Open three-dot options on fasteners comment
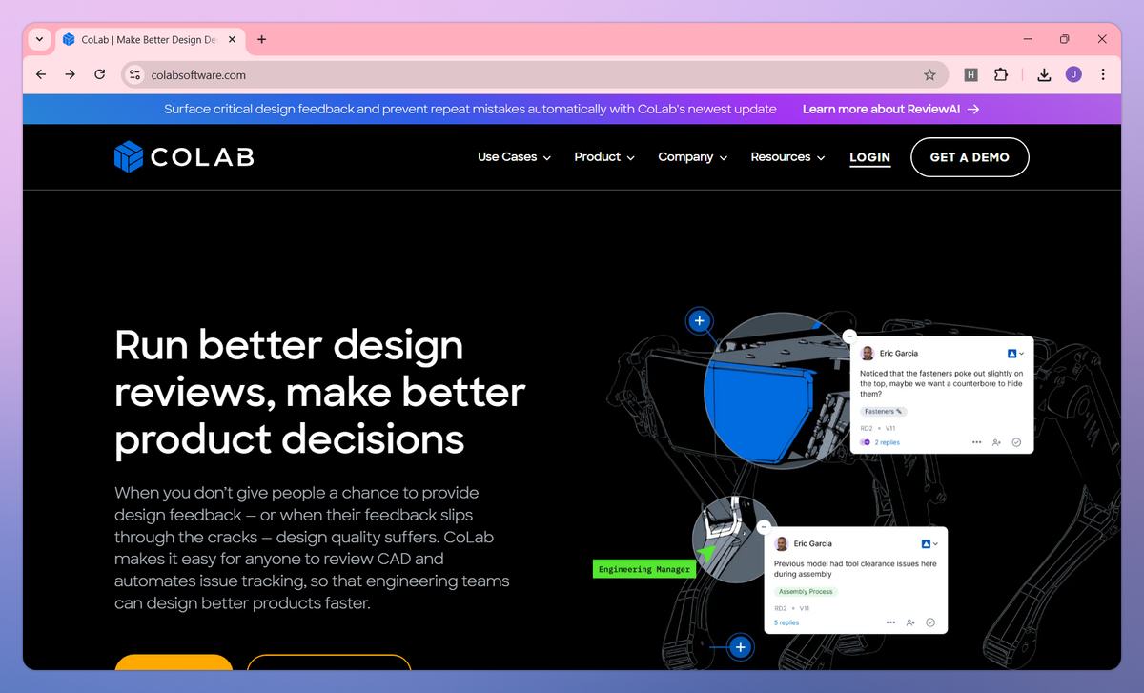 (x=976, y=442)
